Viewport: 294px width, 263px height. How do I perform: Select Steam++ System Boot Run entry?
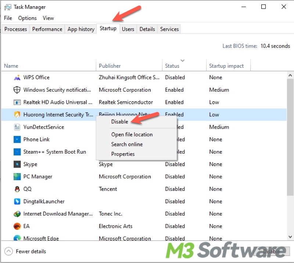(54, 152)
